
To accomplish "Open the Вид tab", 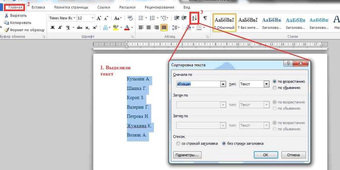I will coord(187,7).
